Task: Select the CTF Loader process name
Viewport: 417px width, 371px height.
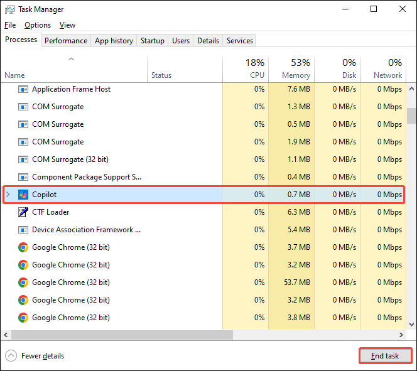Action: 50,212
